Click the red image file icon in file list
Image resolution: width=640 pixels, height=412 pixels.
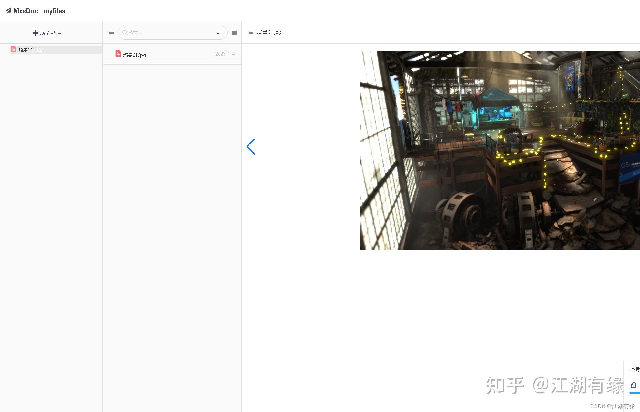(118, 54)
